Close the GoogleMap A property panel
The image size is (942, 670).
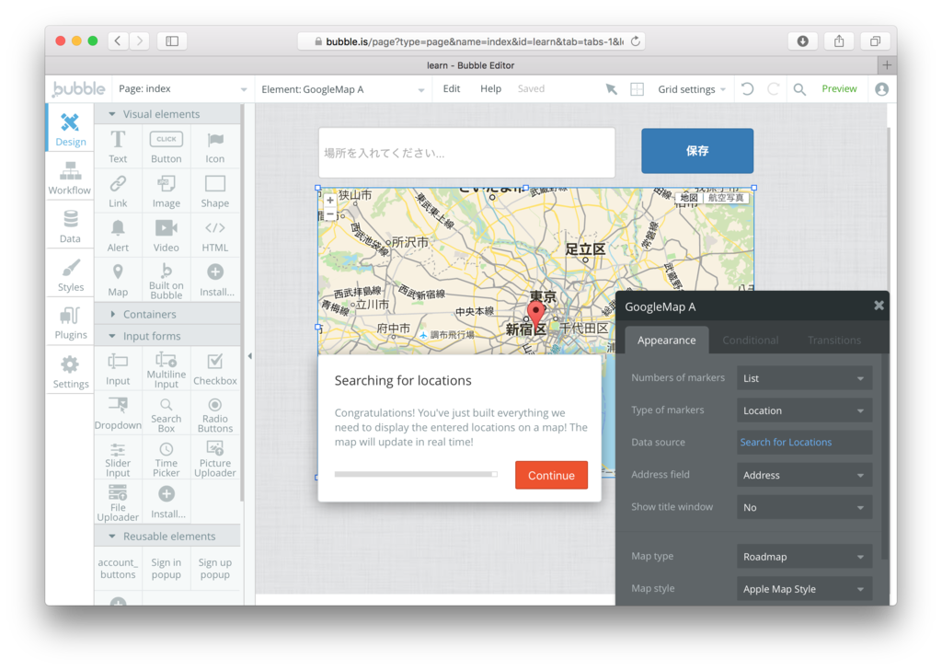coord(879,306)
